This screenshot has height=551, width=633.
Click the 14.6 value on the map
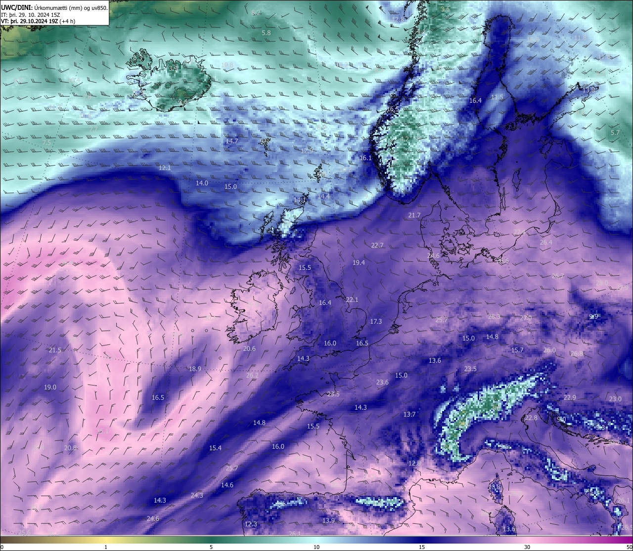227,485
